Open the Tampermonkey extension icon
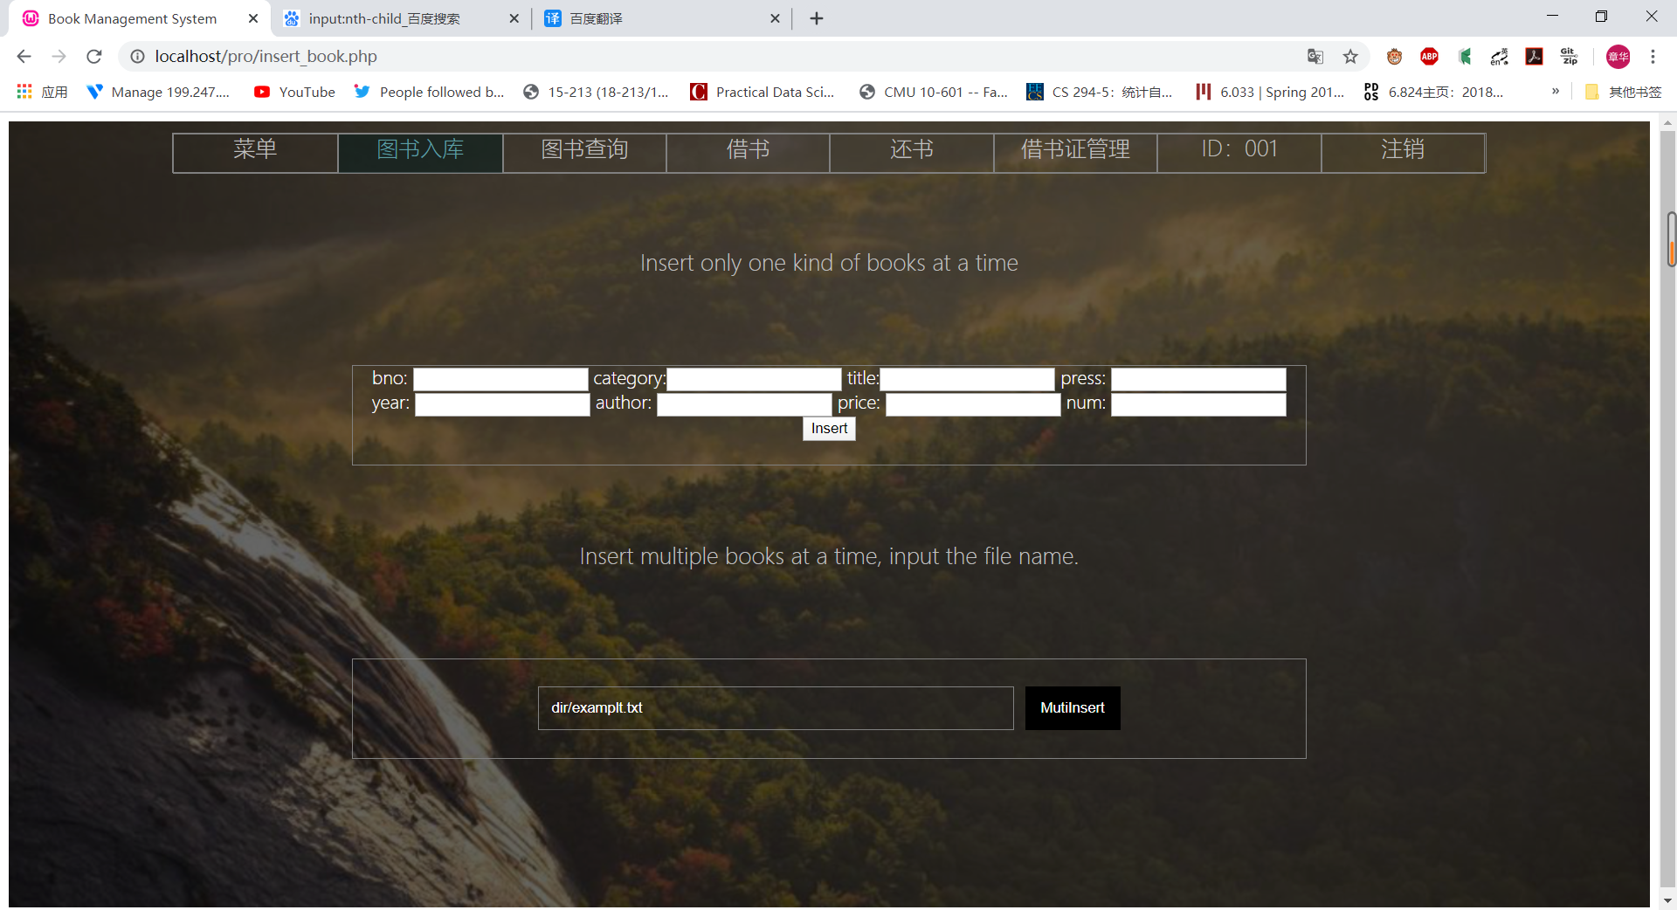Screen dimensions: 1677x910 [x=1394, y=57]
